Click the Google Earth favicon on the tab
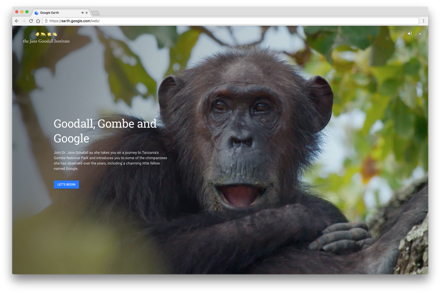This screenshot has width=440, height=293. click(x=36, y=12)
